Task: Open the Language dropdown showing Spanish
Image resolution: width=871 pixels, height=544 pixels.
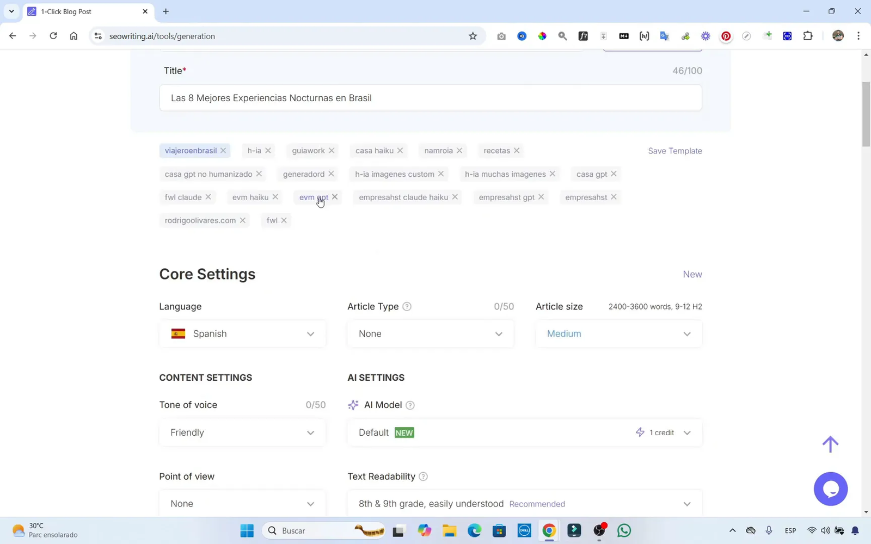Action: pyautogui.click(x=242, y=333)
